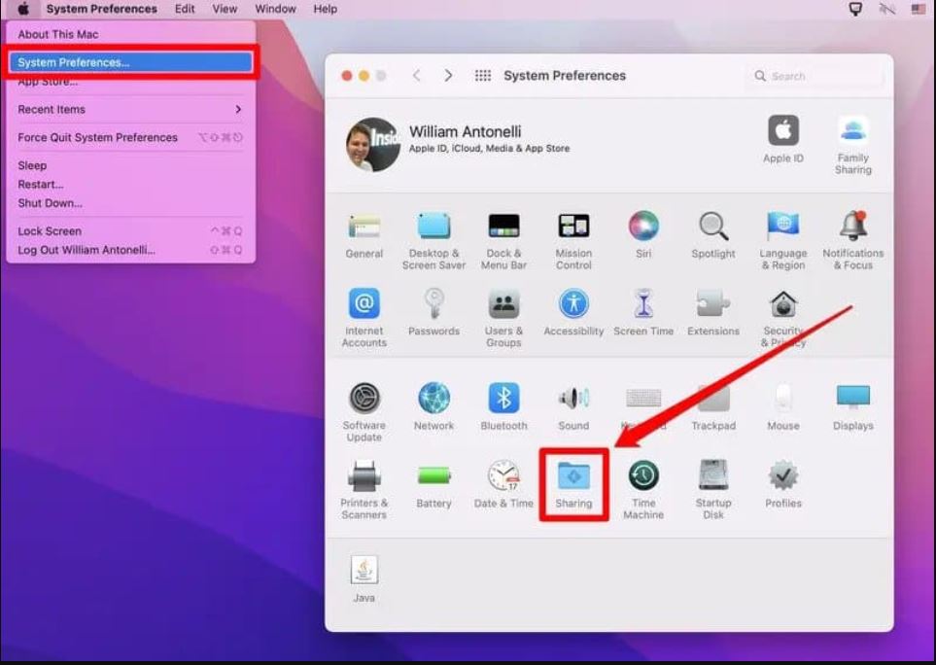The image size is (936, 665).
Task: Open Mouse preferences
Action: (783, 407)
